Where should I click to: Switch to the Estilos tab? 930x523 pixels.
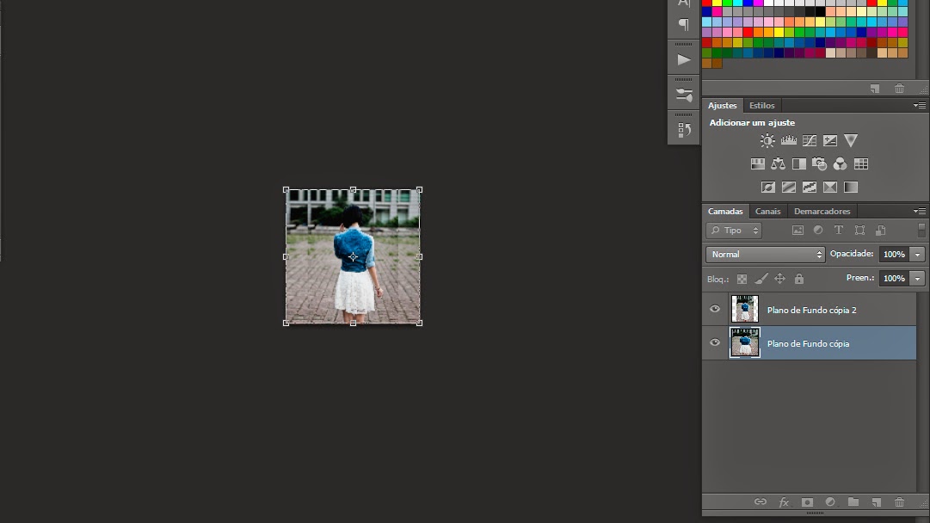point(761,106)
